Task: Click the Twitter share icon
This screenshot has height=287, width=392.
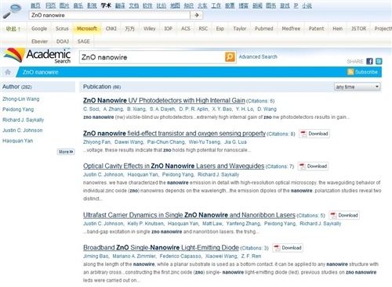Action: pyautogui.click(x=379, y=61)
